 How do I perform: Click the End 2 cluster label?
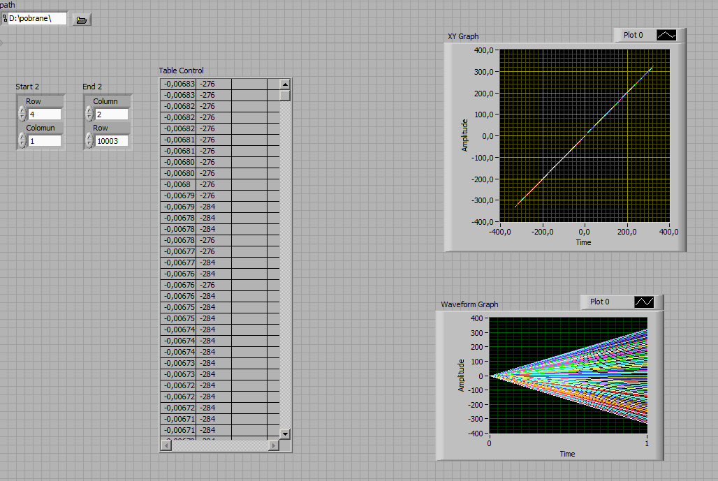(92, 87)
